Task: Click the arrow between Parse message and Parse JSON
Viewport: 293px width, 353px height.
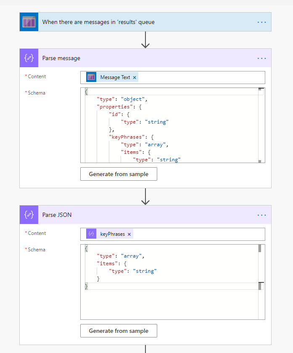Action: pyautogui.click(x=145, y=197)
